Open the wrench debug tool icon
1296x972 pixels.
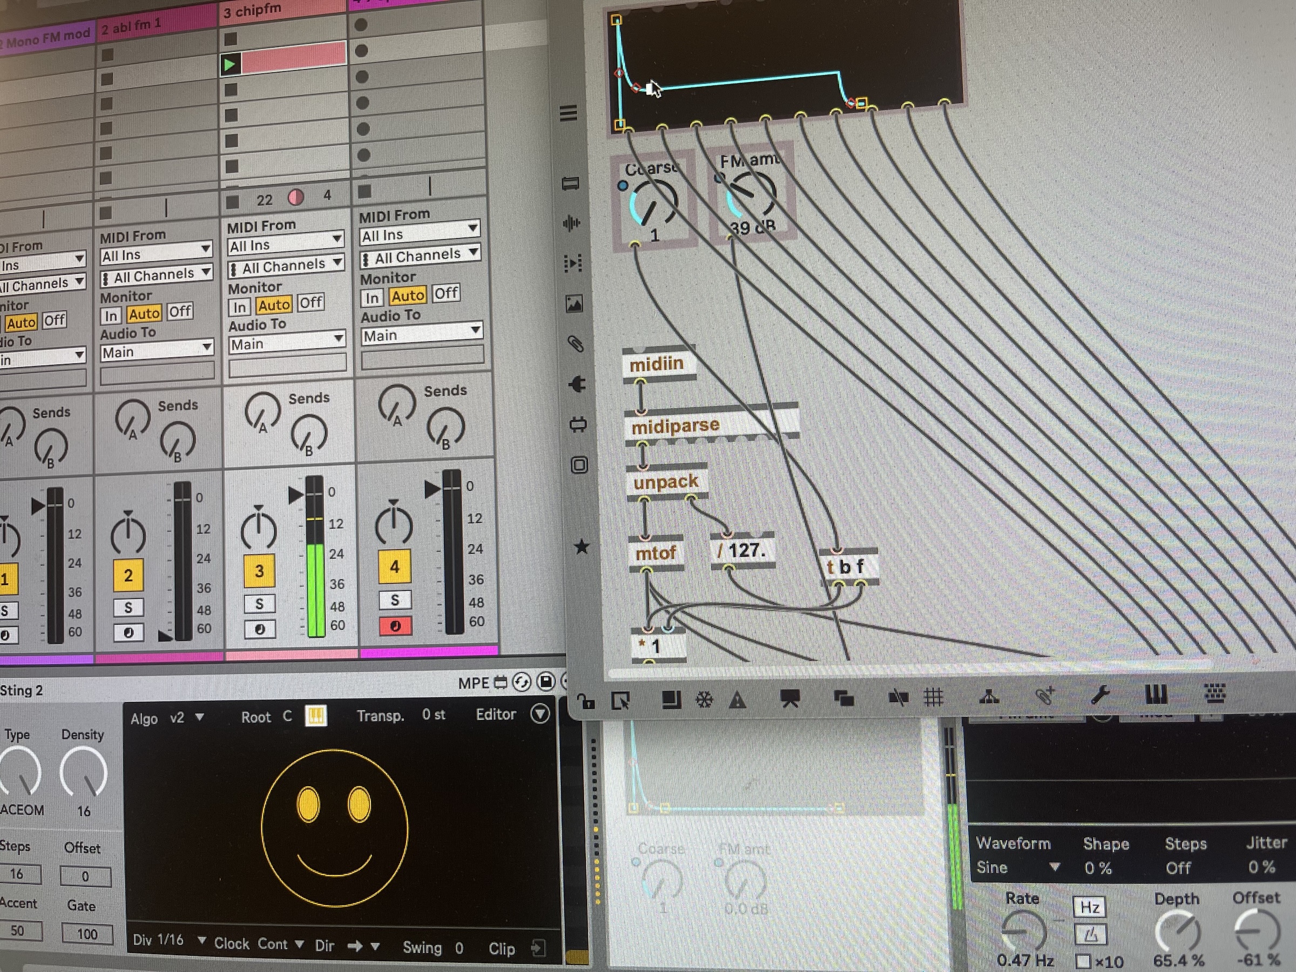(1100, 696)
